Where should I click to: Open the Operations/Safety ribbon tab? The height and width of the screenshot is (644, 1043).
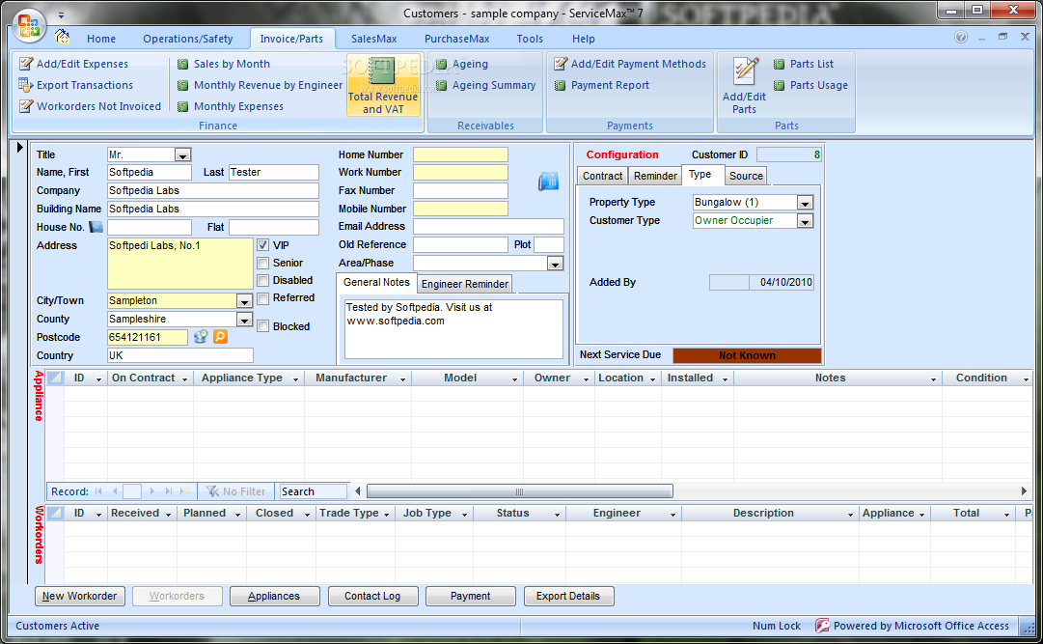click(187, 39)
